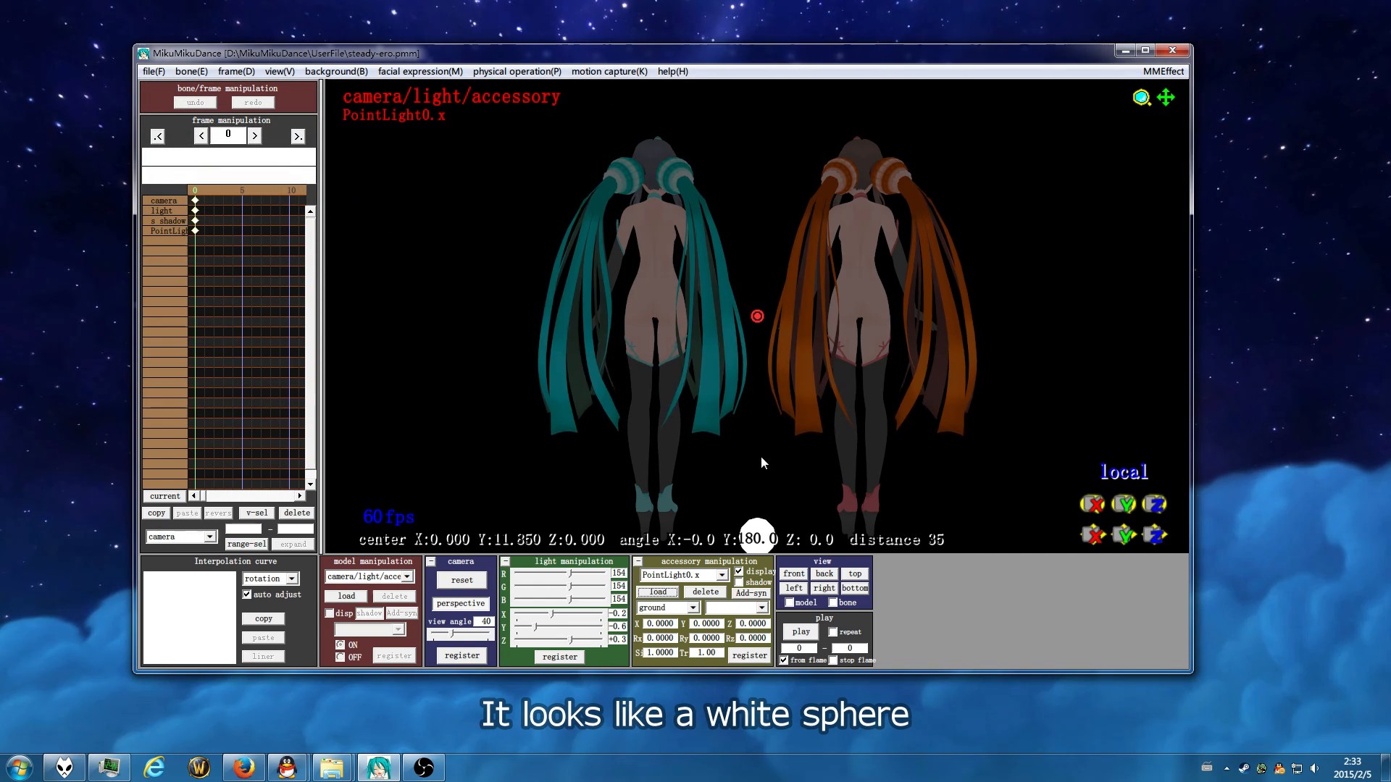Viewport: 1391px width, 782px height.
Task: Toggle auto adjust checkbox
Action: (247, 594)
